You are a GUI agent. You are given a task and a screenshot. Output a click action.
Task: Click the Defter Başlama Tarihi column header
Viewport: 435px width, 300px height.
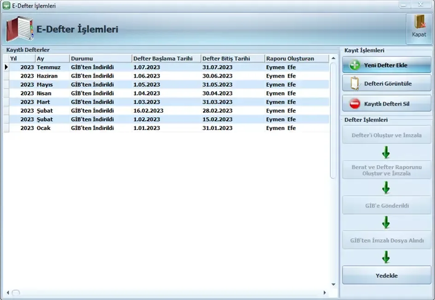coord(166,58)
